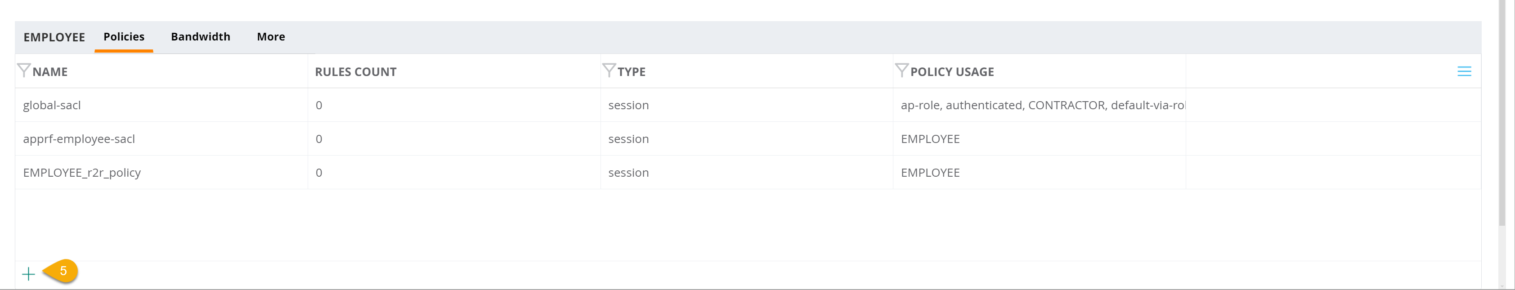Open the More tab
Viewport: 1515px width, 290px height.
click(270, 37)
